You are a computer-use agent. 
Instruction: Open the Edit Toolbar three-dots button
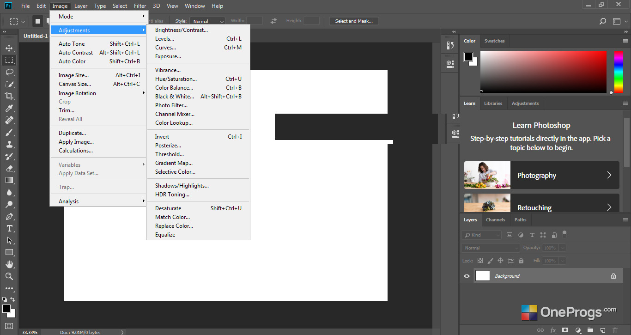9,288
